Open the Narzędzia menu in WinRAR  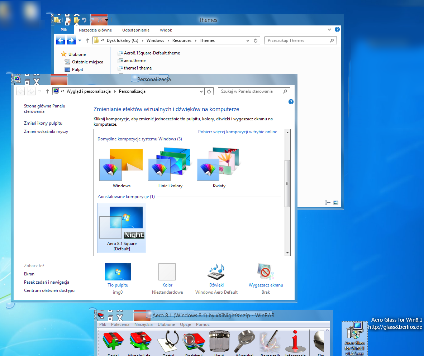[x=143, y=324]
